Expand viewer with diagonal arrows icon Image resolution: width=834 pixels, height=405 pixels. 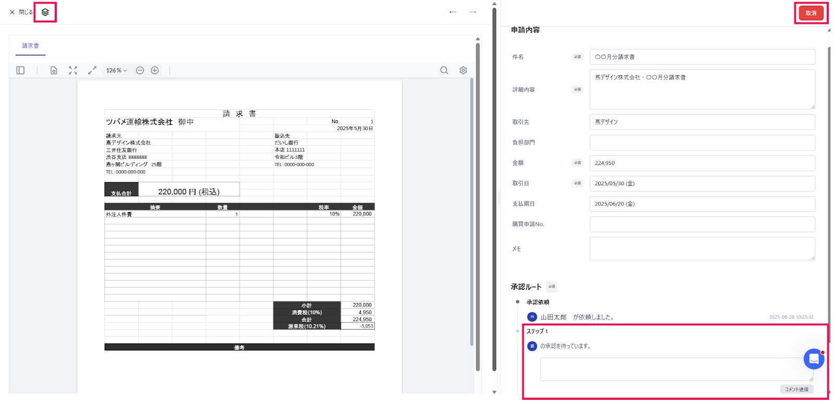point(92,70)
